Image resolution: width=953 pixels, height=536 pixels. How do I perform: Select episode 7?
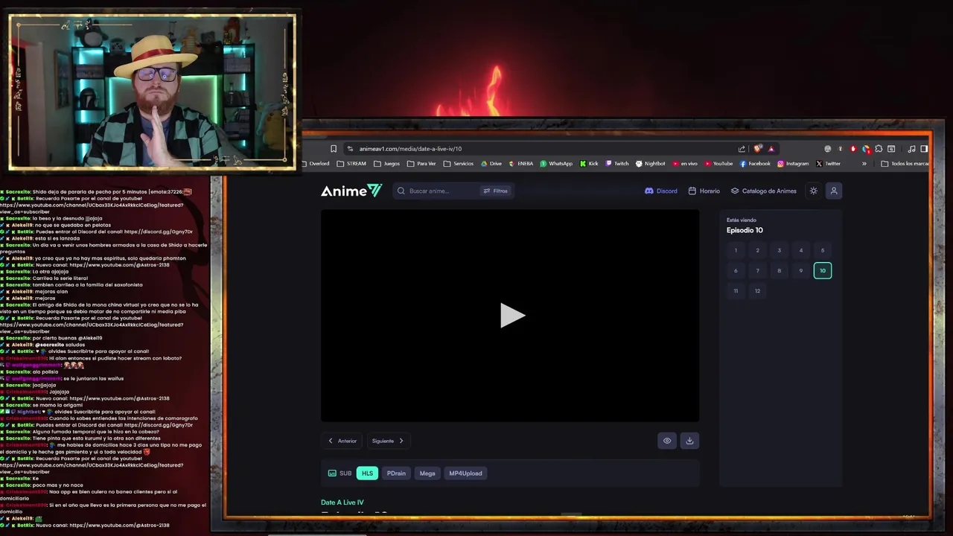[757, 270]
